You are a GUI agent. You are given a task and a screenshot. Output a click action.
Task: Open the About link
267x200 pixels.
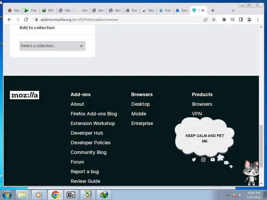tap(77, 104)
